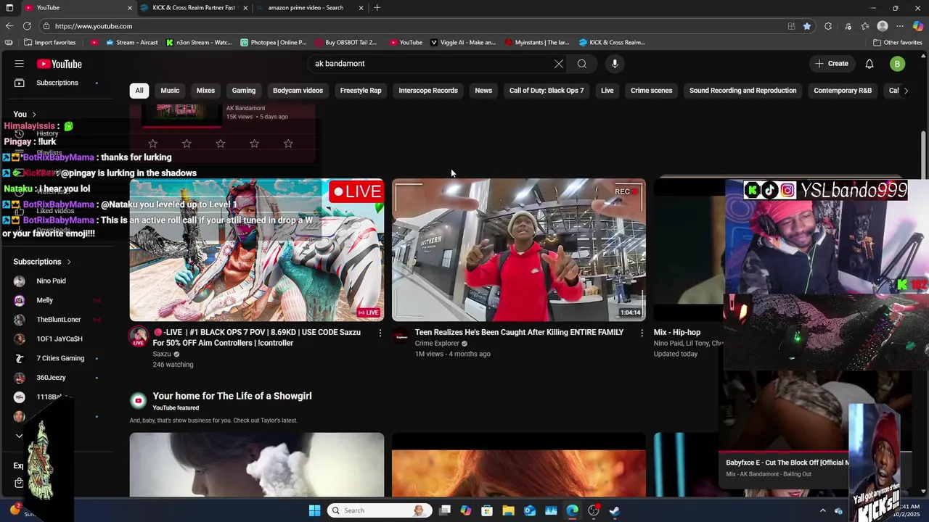Clear the search box text
Screen dimensions: 929x522
pos(559,64)
